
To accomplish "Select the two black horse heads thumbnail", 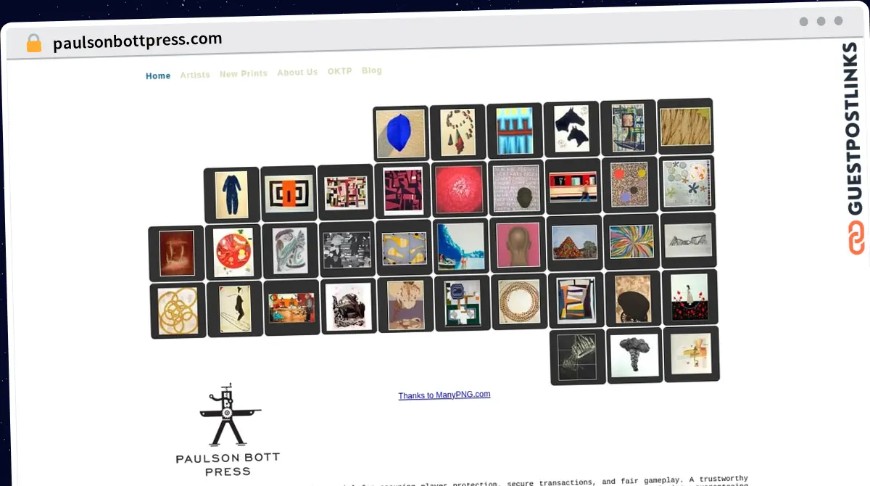I will pos(571,128).
